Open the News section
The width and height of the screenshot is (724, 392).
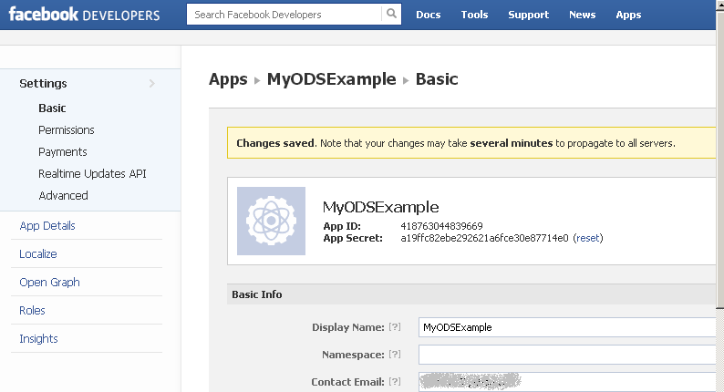pos(582,15)
